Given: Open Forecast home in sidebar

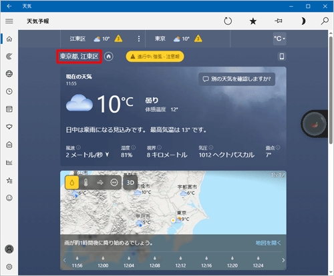Looking at the screenshot, I should pos(9,39).
